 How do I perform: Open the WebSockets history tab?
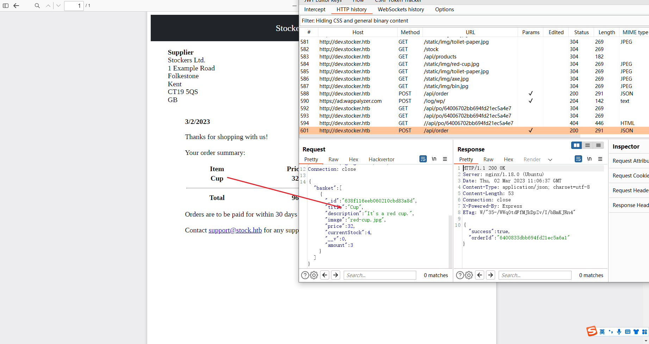click(x=401, y=10)
